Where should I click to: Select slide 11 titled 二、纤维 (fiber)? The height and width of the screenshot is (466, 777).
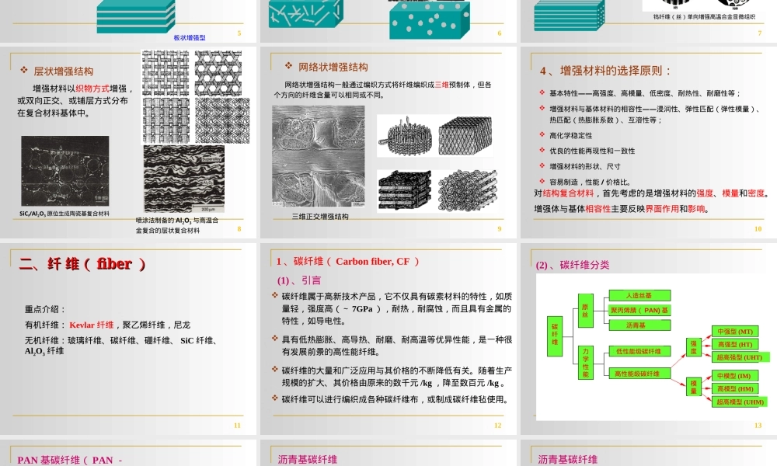[128, 339]
